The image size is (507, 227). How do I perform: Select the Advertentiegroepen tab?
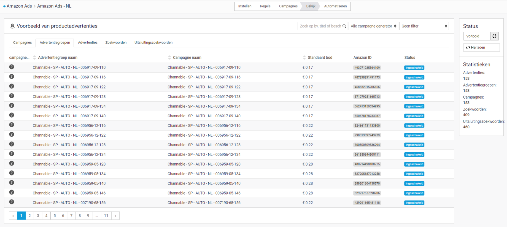coord(55,42)
